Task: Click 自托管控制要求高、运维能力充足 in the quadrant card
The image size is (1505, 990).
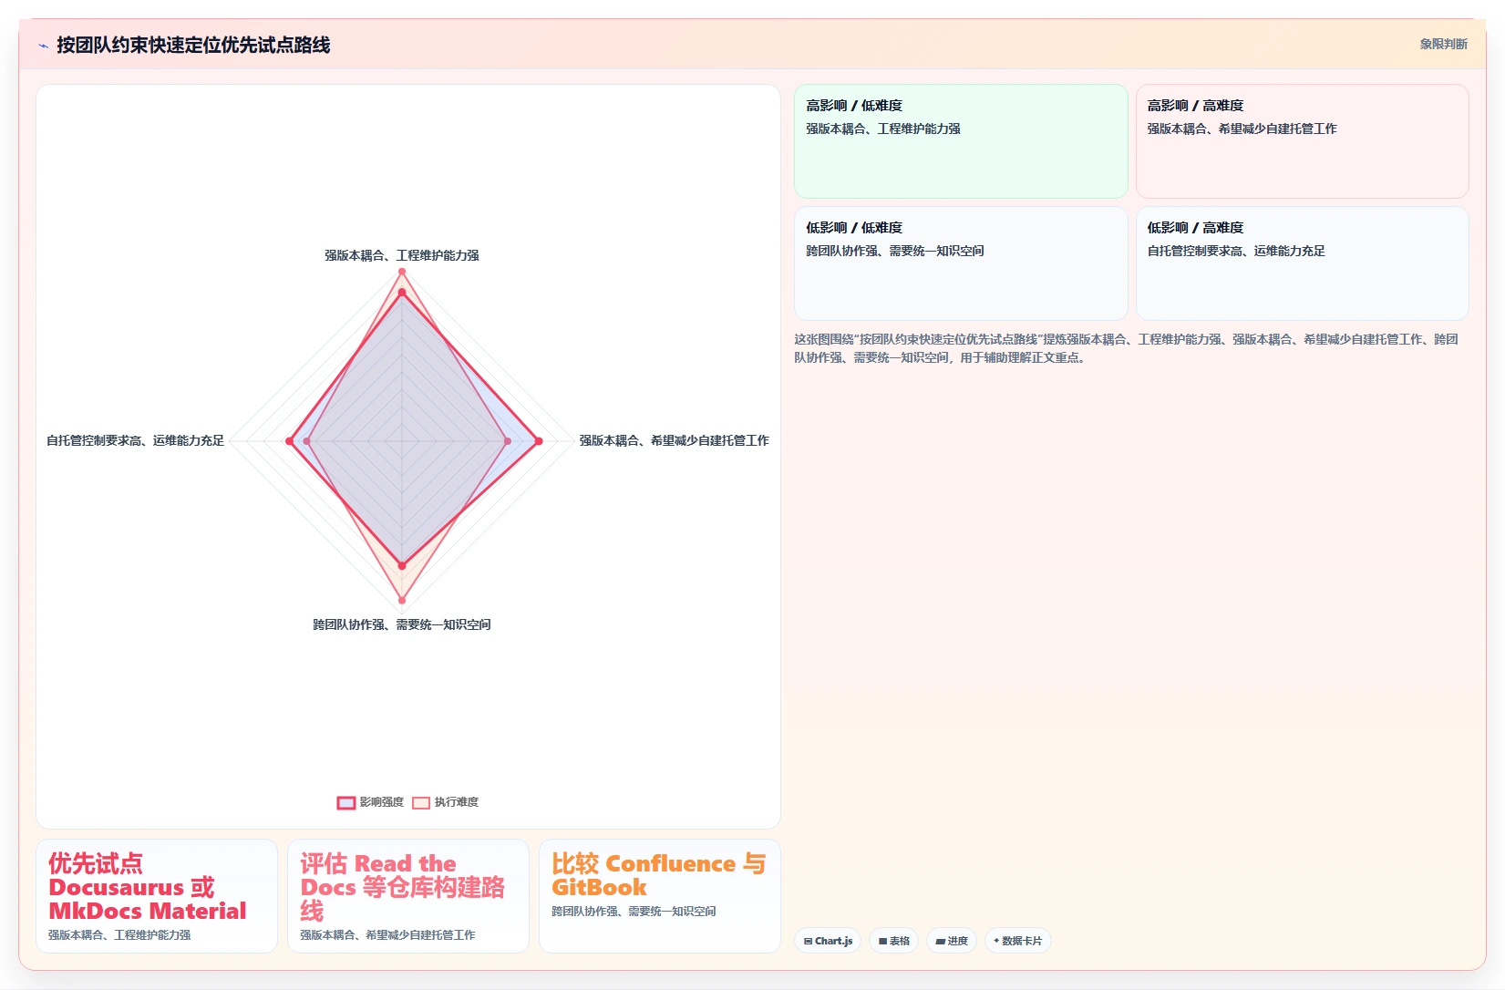Action: point(1235,251)
